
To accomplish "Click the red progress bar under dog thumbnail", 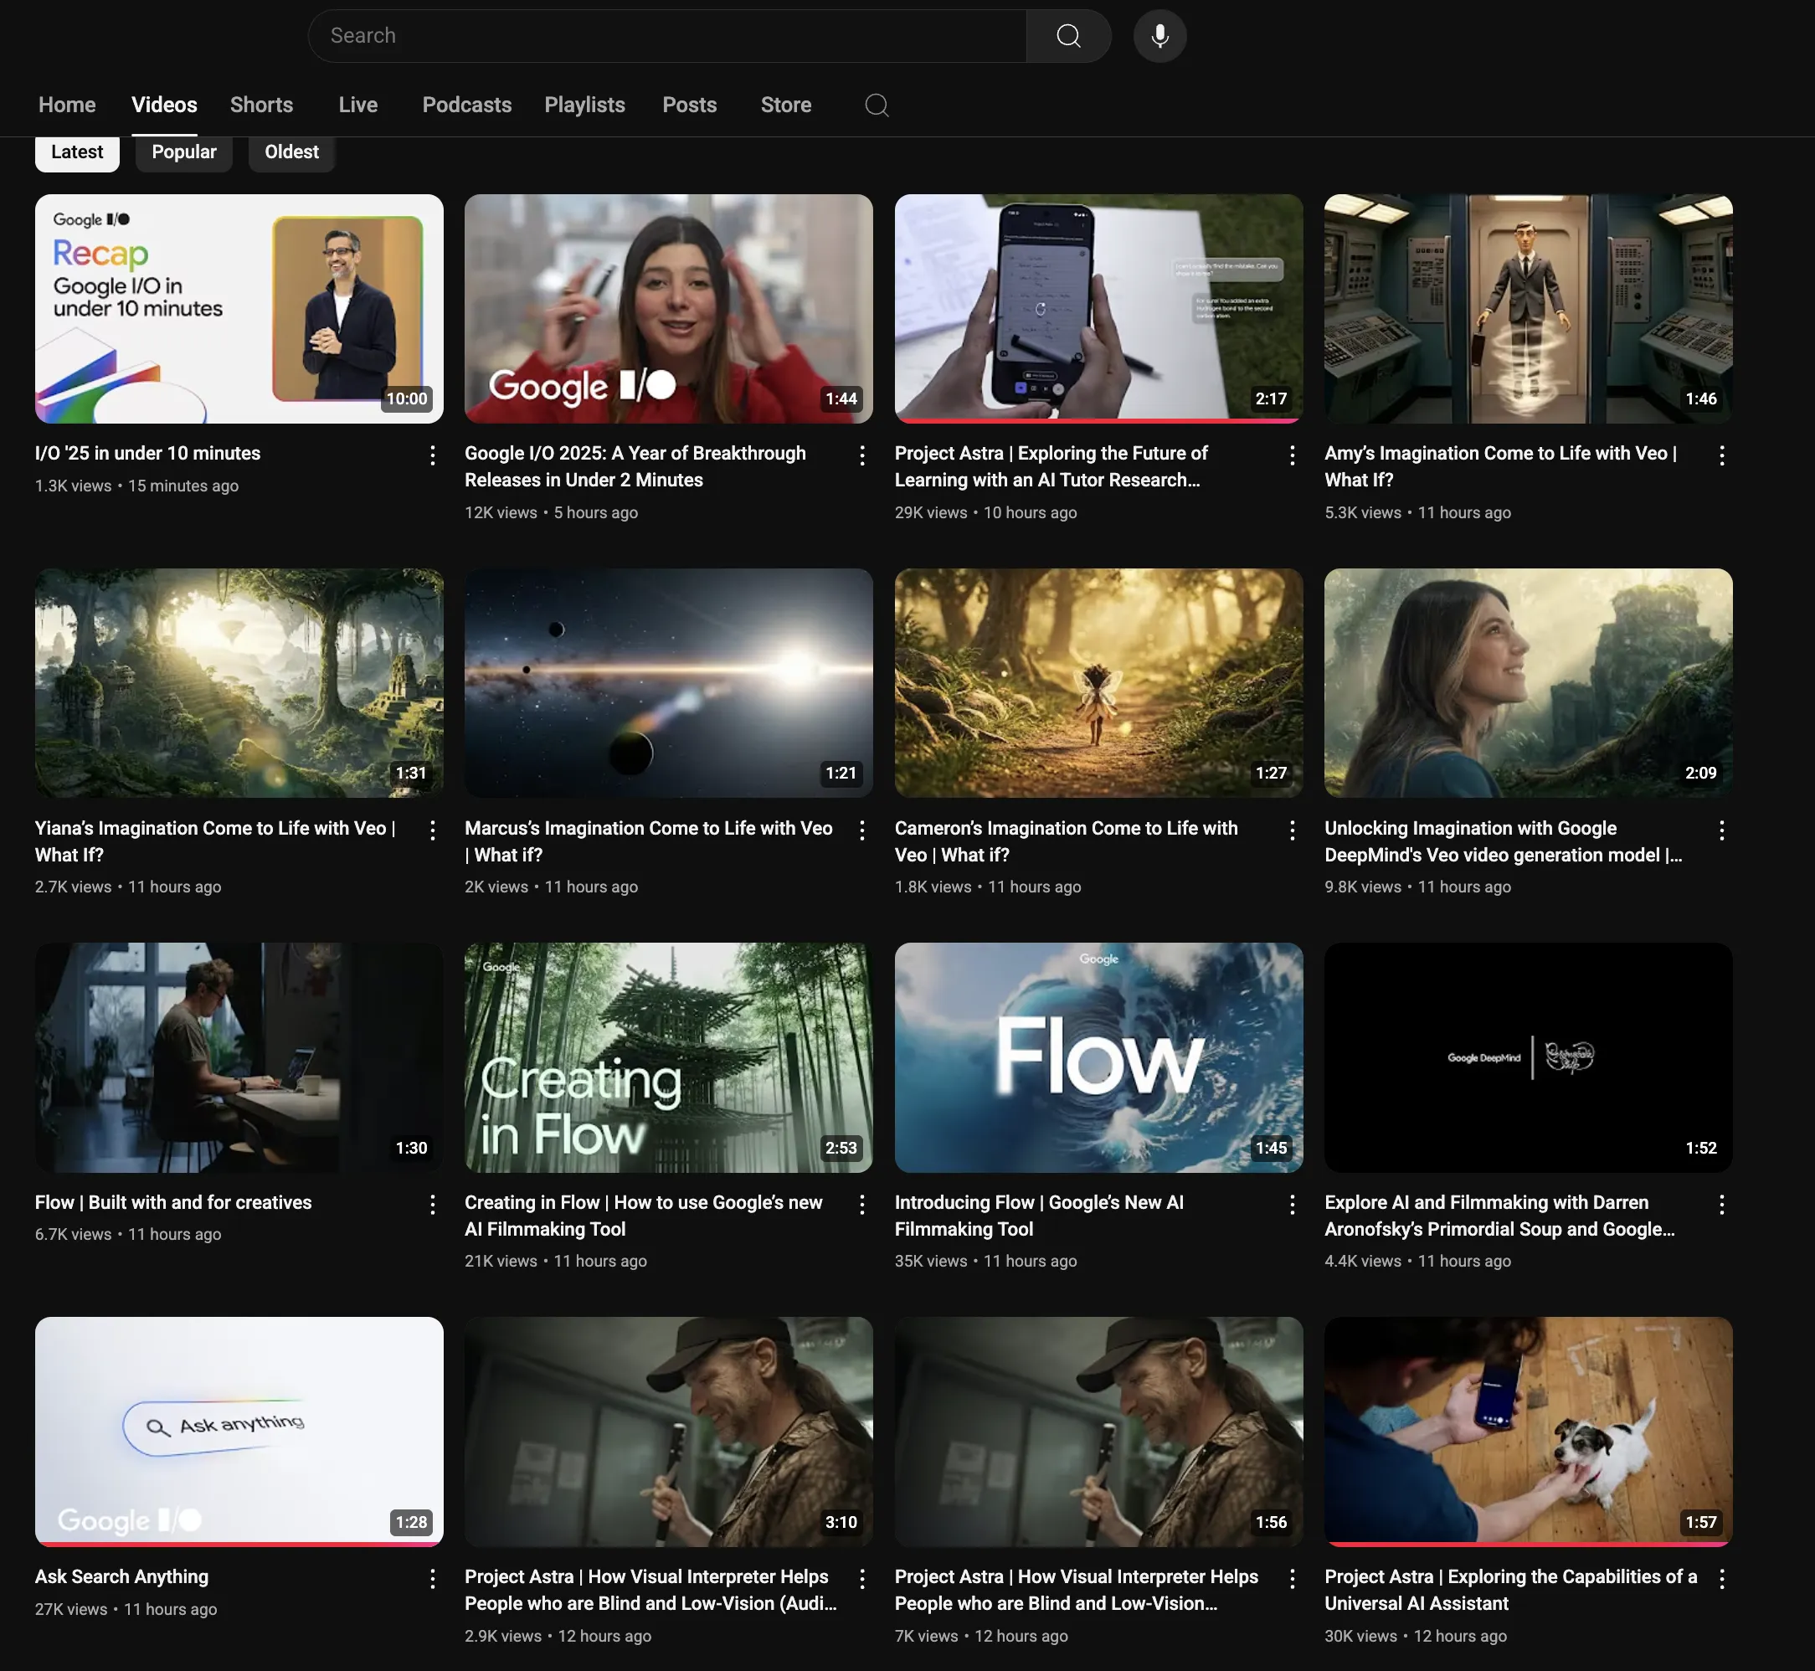I will point(1529,1545).
